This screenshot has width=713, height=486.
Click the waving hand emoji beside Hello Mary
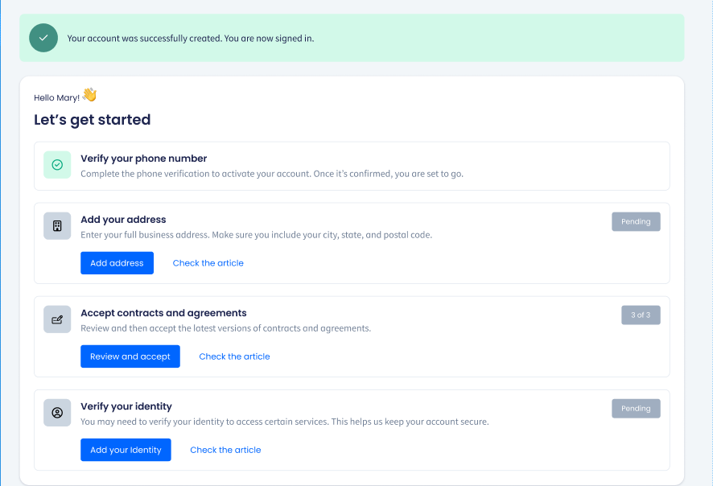(x=89, y=94)
